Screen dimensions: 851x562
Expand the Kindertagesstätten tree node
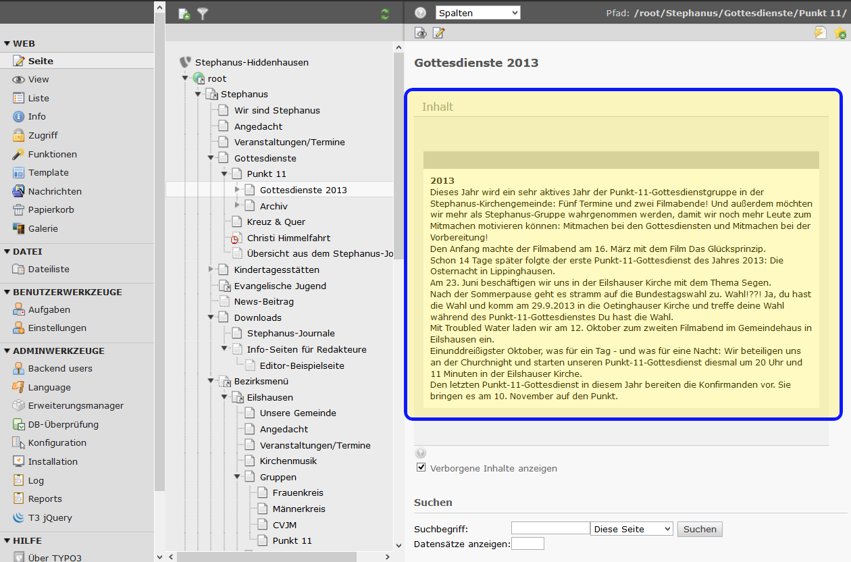[x=211, y=270]
